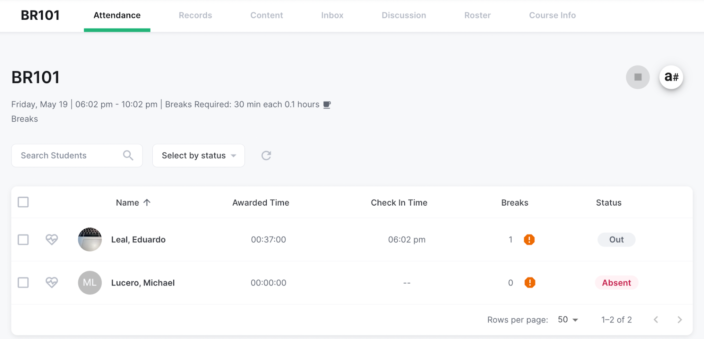Check the box for Lucero, Michael
The width and height of the screenshot is (704, 339).
click(x=23, y=282)
